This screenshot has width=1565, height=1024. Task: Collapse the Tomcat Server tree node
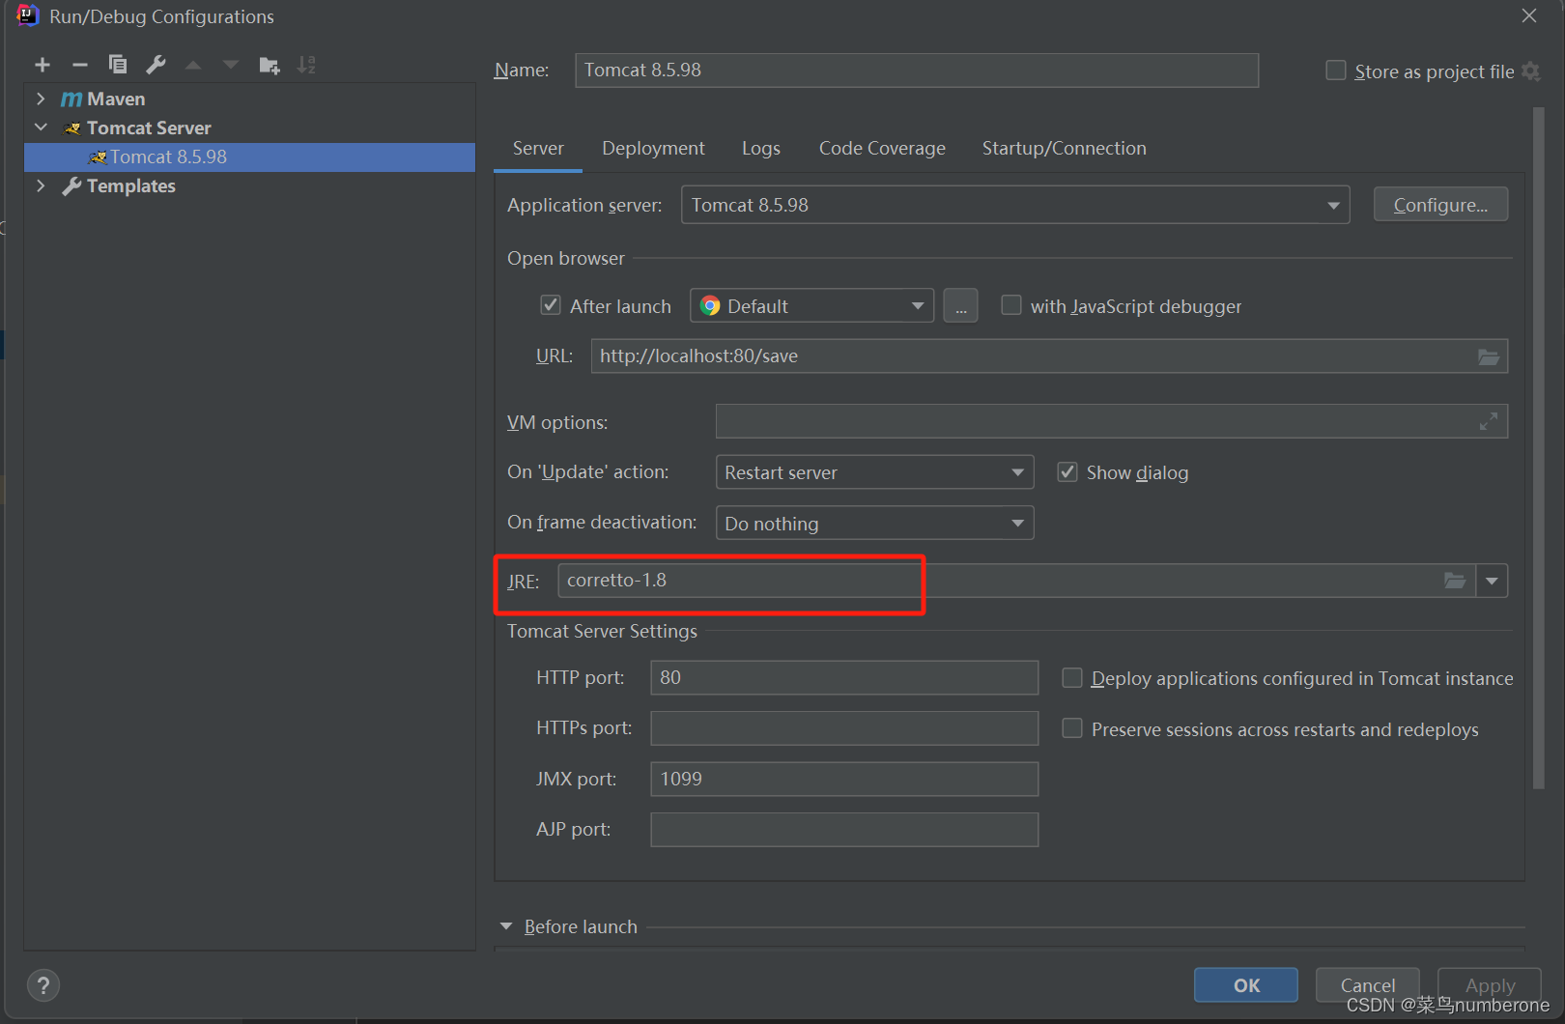pyautogui.click(x=41, y=128)
